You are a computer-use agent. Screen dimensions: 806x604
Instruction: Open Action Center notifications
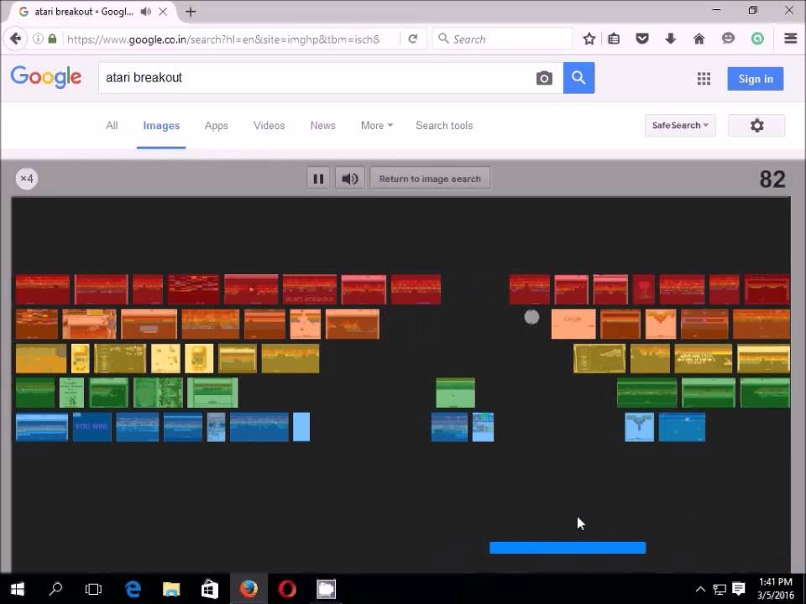[739, 589]
